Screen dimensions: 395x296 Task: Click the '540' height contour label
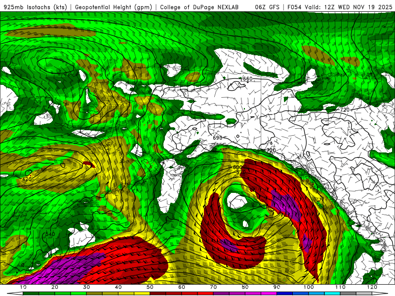pos(50,234)
